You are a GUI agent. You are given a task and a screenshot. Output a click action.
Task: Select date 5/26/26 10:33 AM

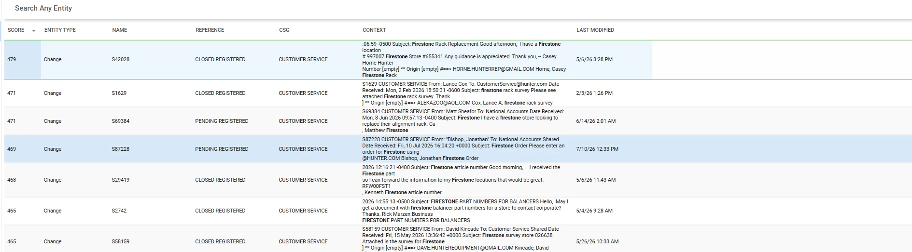[x=597, y=241]
